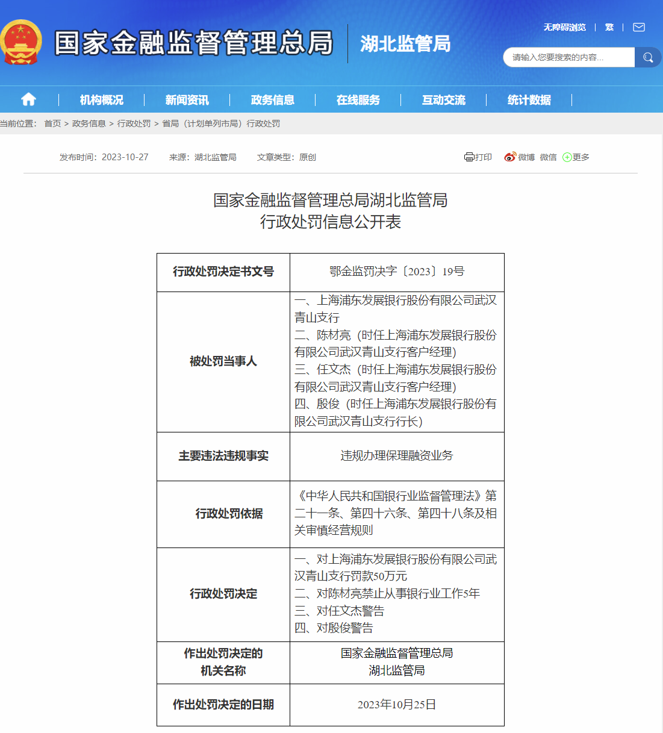This screenshot has width=663, height=733.
Task: Open 政务信息 menu
Action: click(273, 100)
